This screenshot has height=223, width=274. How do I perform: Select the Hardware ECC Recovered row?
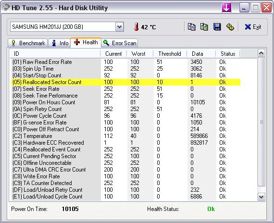click(126, 143)
